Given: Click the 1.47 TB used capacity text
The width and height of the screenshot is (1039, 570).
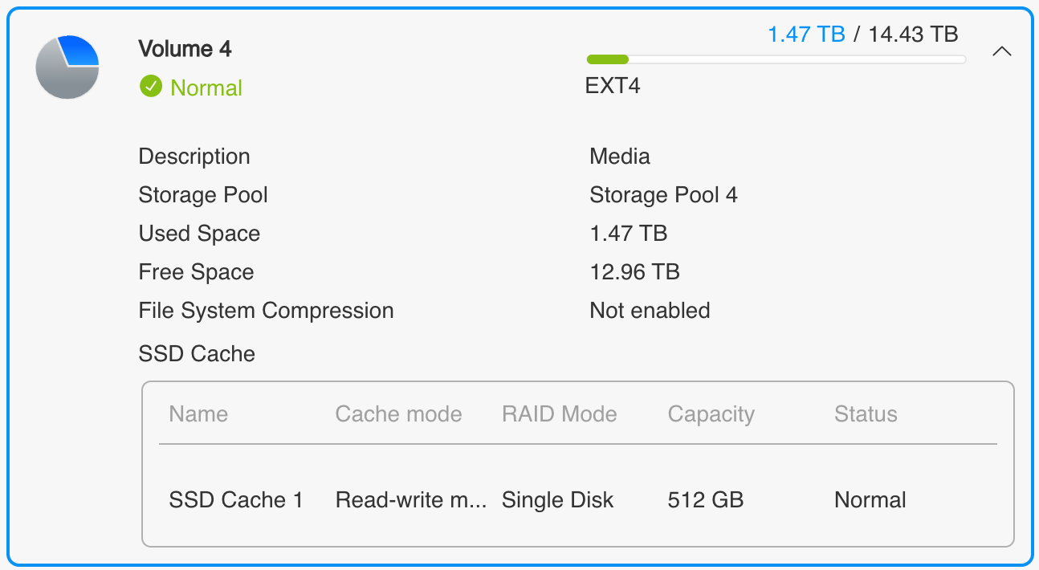Looking at the screenshot, I should tap(806, 35).
